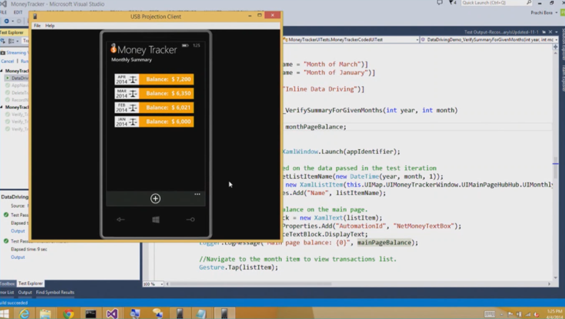Click the code editor horizontal scrollbar thumb
The width and height of the screenshot is (565, 319).
(251, 284)
